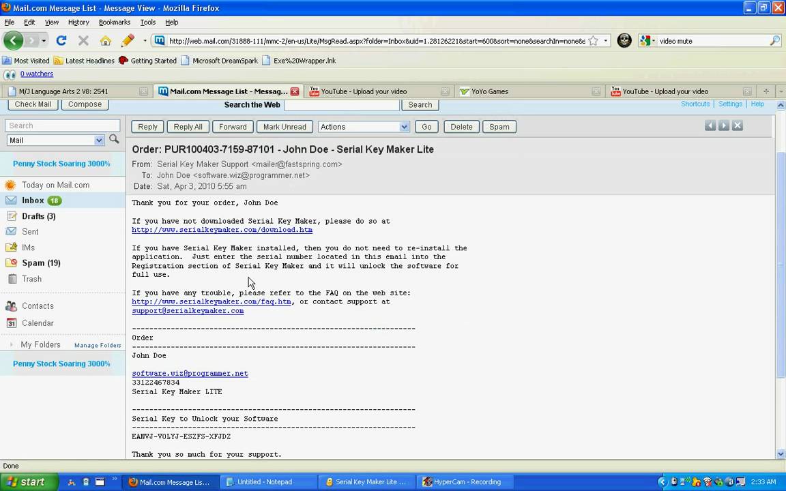Stop loading with the X toolbar icon
Screen dimensions: 786x491
[83, 41]
